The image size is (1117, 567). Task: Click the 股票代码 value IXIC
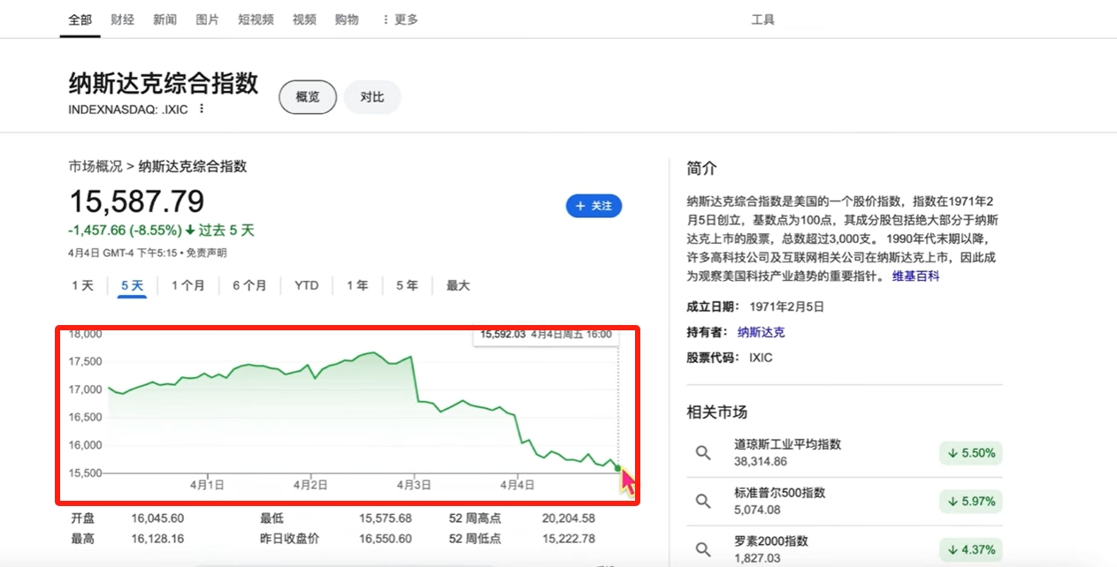[761, 358]
